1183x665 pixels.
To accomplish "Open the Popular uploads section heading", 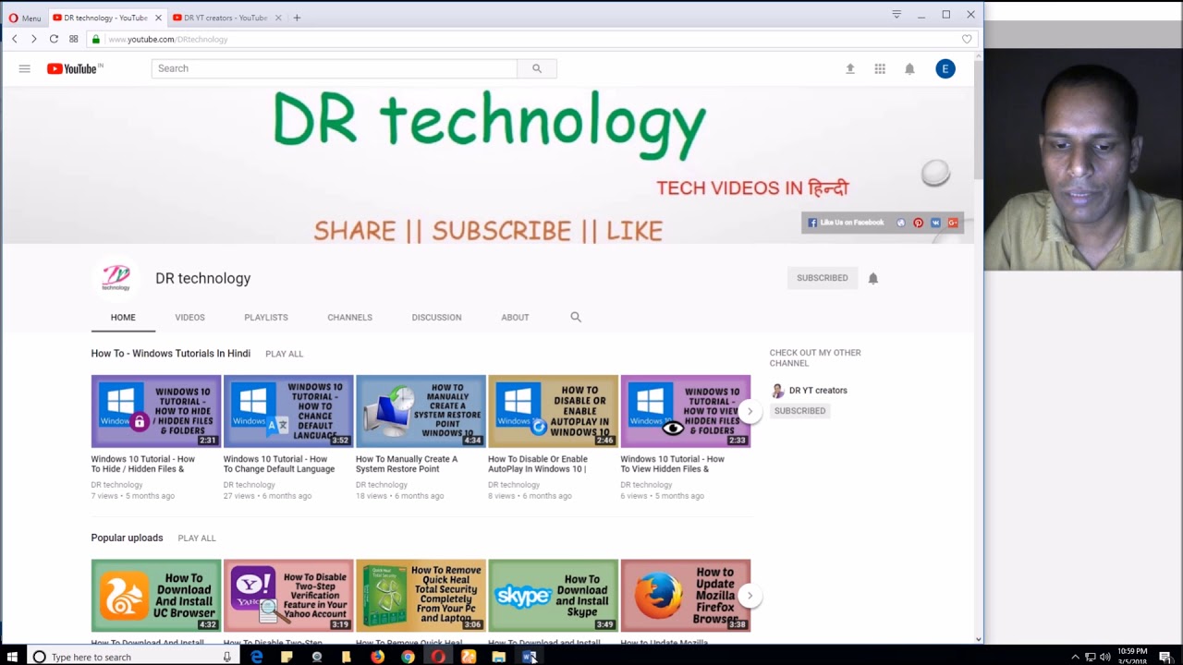I will point(127,538).
